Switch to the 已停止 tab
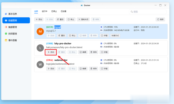Viewport: 174px width, 104px height. 54,11
